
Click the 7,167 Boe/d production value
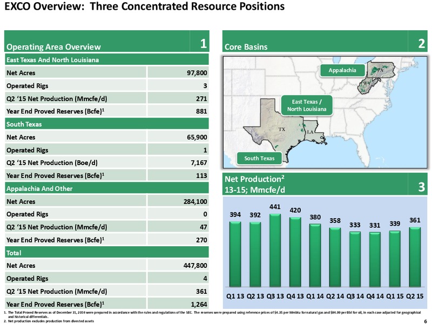point(199,163)
